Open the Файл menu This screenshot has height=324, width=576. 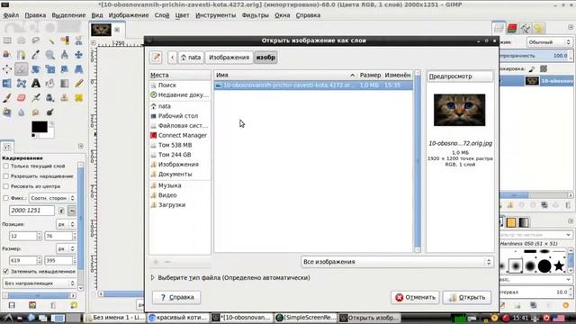point(11,15)
